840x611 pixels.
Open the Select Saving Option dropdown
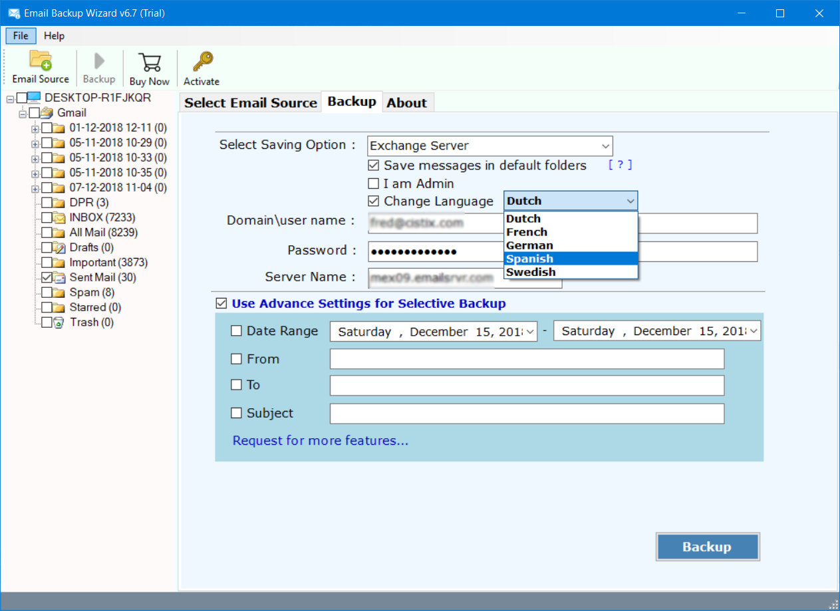click(x=490, y=146)
